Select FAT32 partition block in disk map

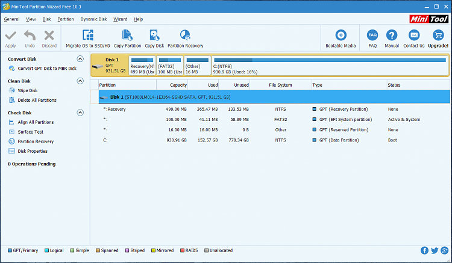(170, 66)
